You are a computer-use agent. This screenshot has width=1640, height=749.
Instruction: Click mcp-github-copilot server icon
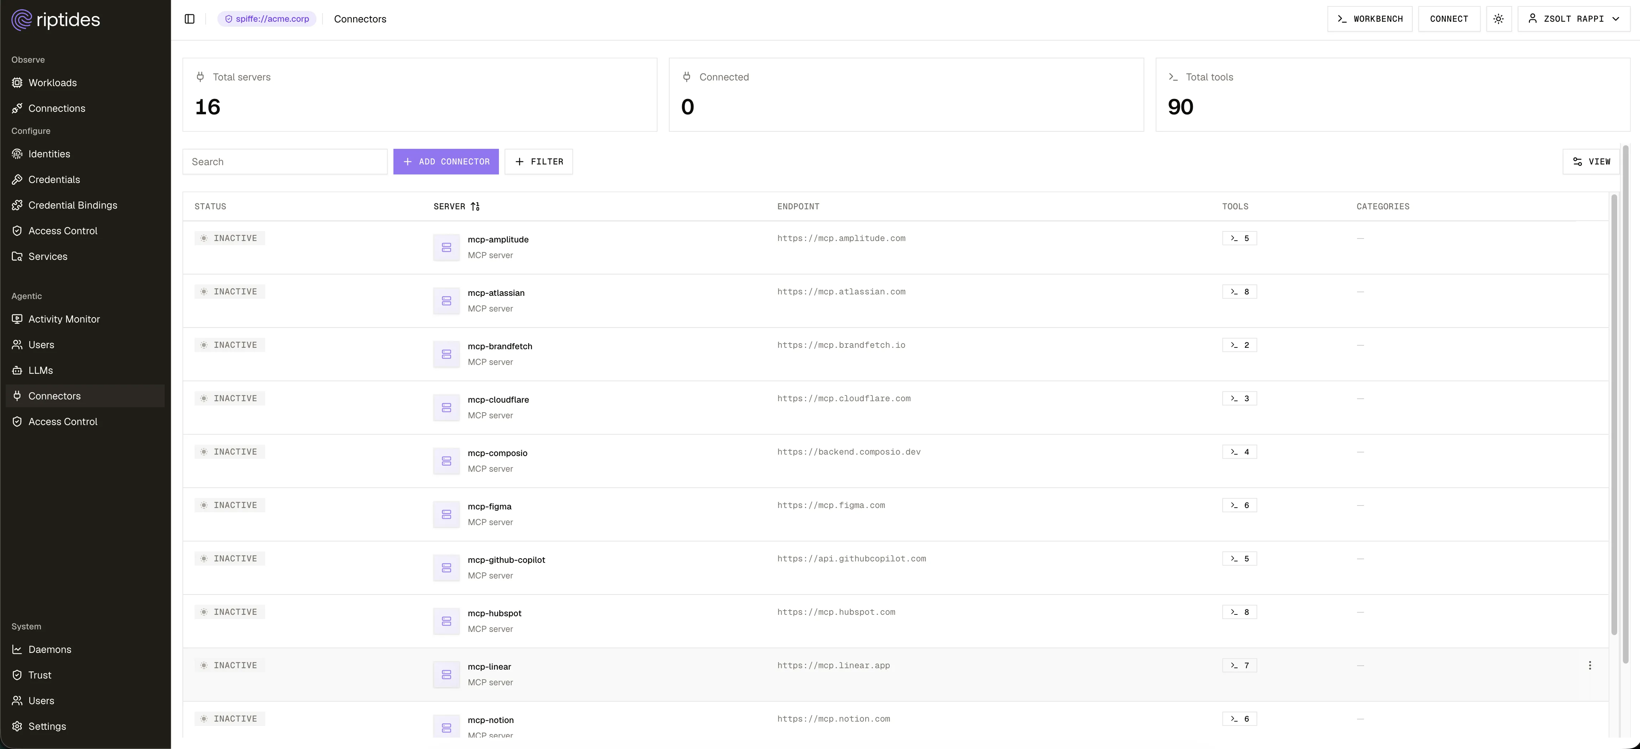(446, 568)
